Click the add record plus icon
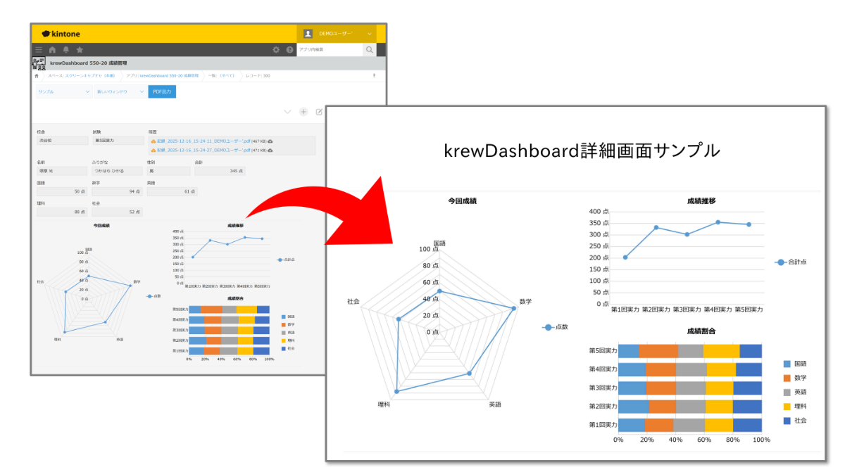 pos(303,112)
